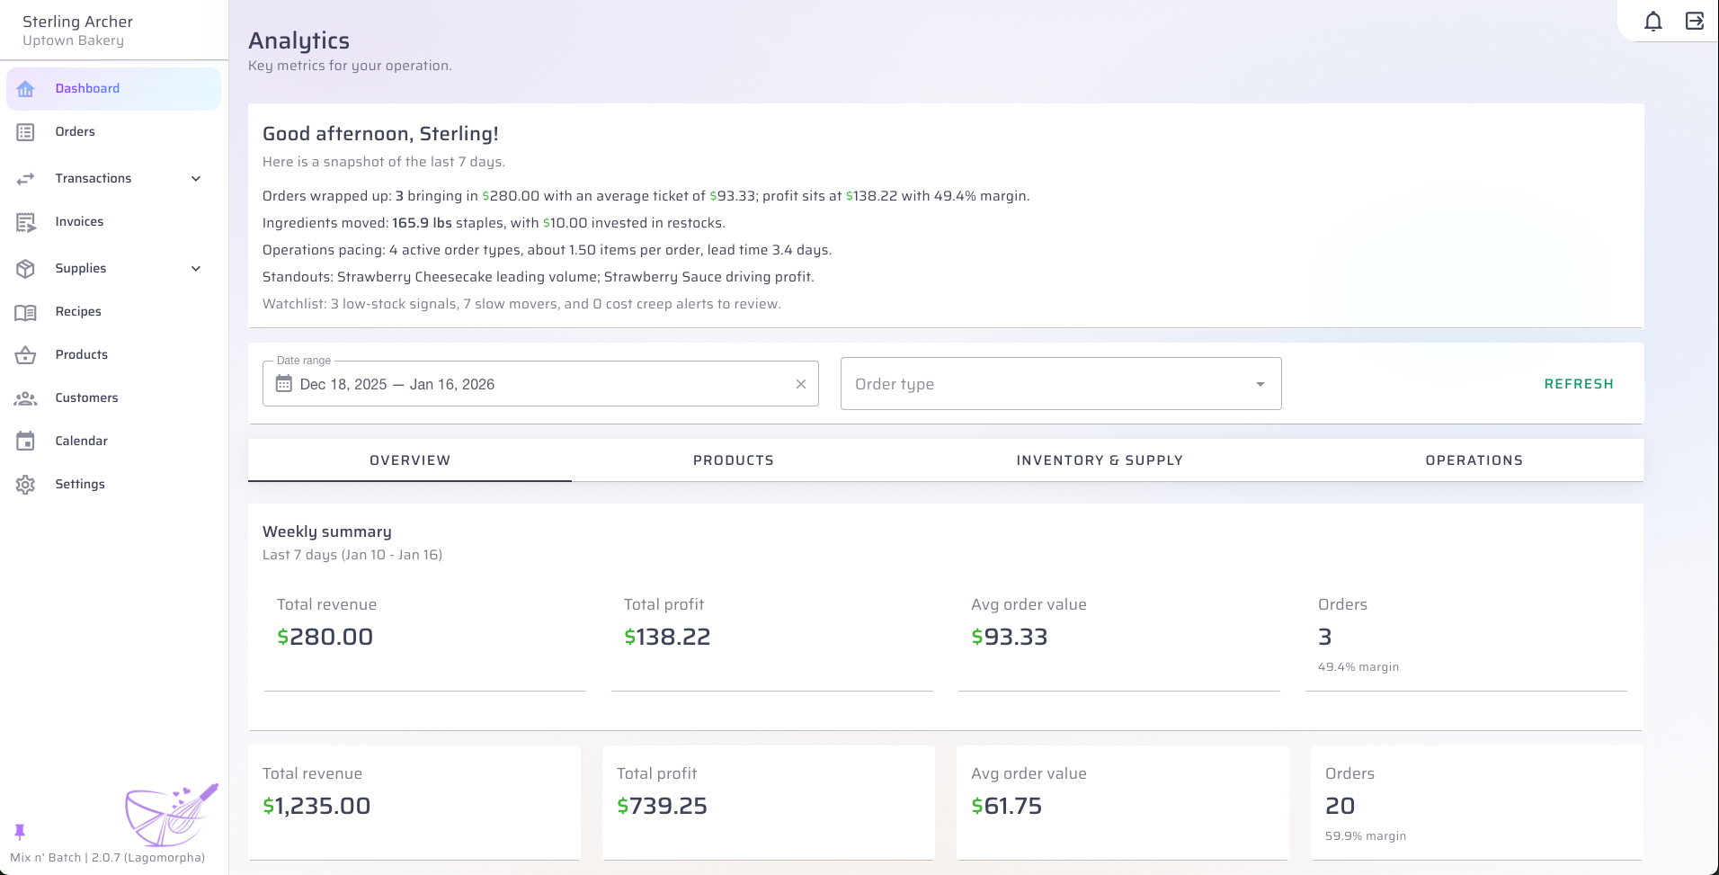Select the Operations tab
Viewport: 1719px width, 875px height.
1473,460
